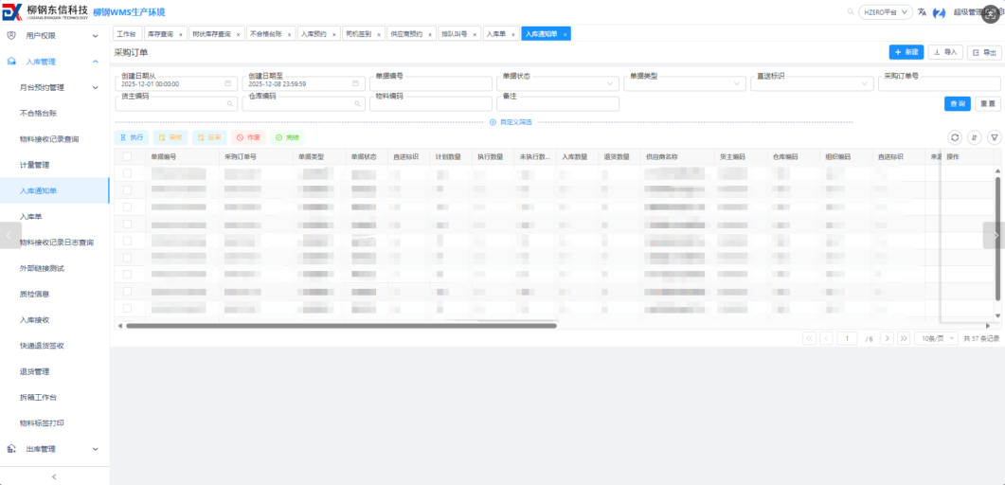Click lookup magnifier in 货主编码 field
Viewport: 1005px width, 485px height.
[229, 103]
